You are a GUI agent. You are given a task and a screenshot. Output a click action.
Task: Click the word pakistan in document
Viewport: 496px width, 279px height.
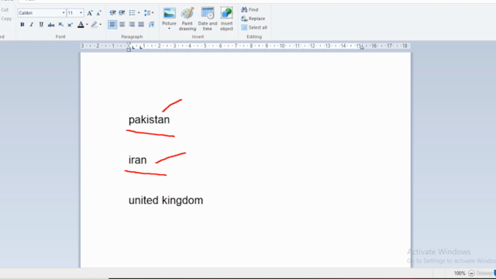149,120
